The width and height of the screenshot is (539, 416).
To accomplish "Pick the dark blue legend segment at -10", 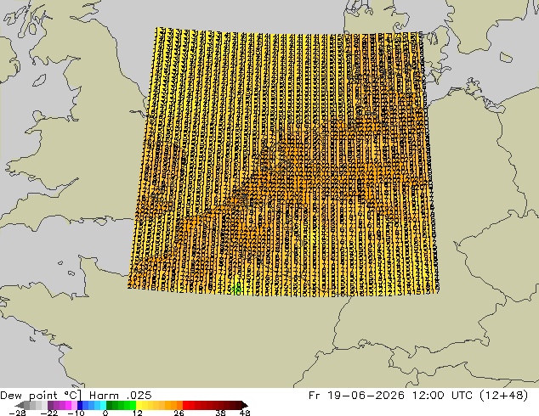I will click(80, 405).
